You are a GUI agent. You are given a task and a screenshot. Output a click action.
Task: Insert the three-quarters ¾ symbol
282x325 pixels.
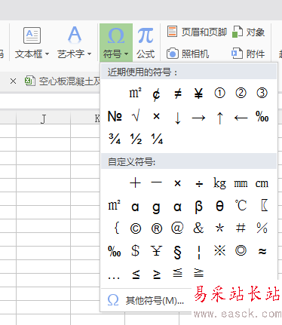click(115, 139)
